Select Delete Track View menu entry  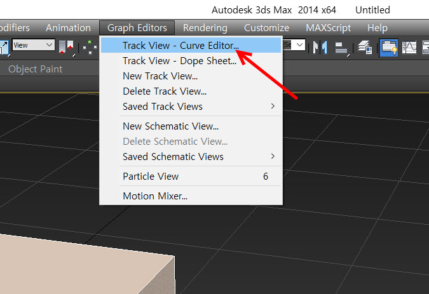(x=191, y=91)
